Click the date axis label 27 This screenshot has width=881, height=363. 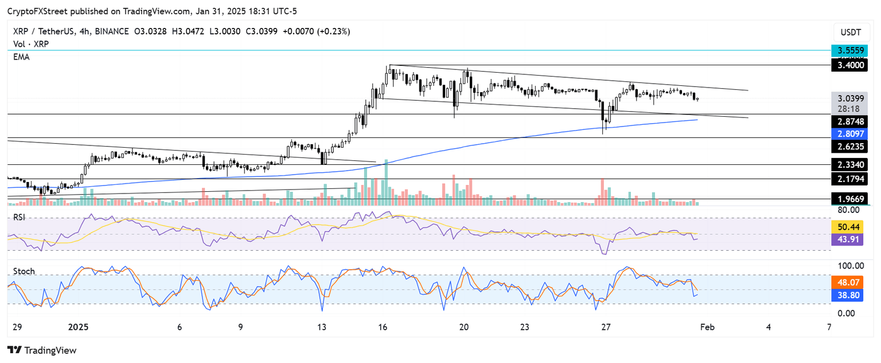point(606,327)
